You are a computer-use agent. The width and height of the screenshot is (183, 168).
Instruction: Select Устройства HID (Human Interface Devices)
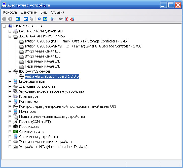click(x=53, y=147)
